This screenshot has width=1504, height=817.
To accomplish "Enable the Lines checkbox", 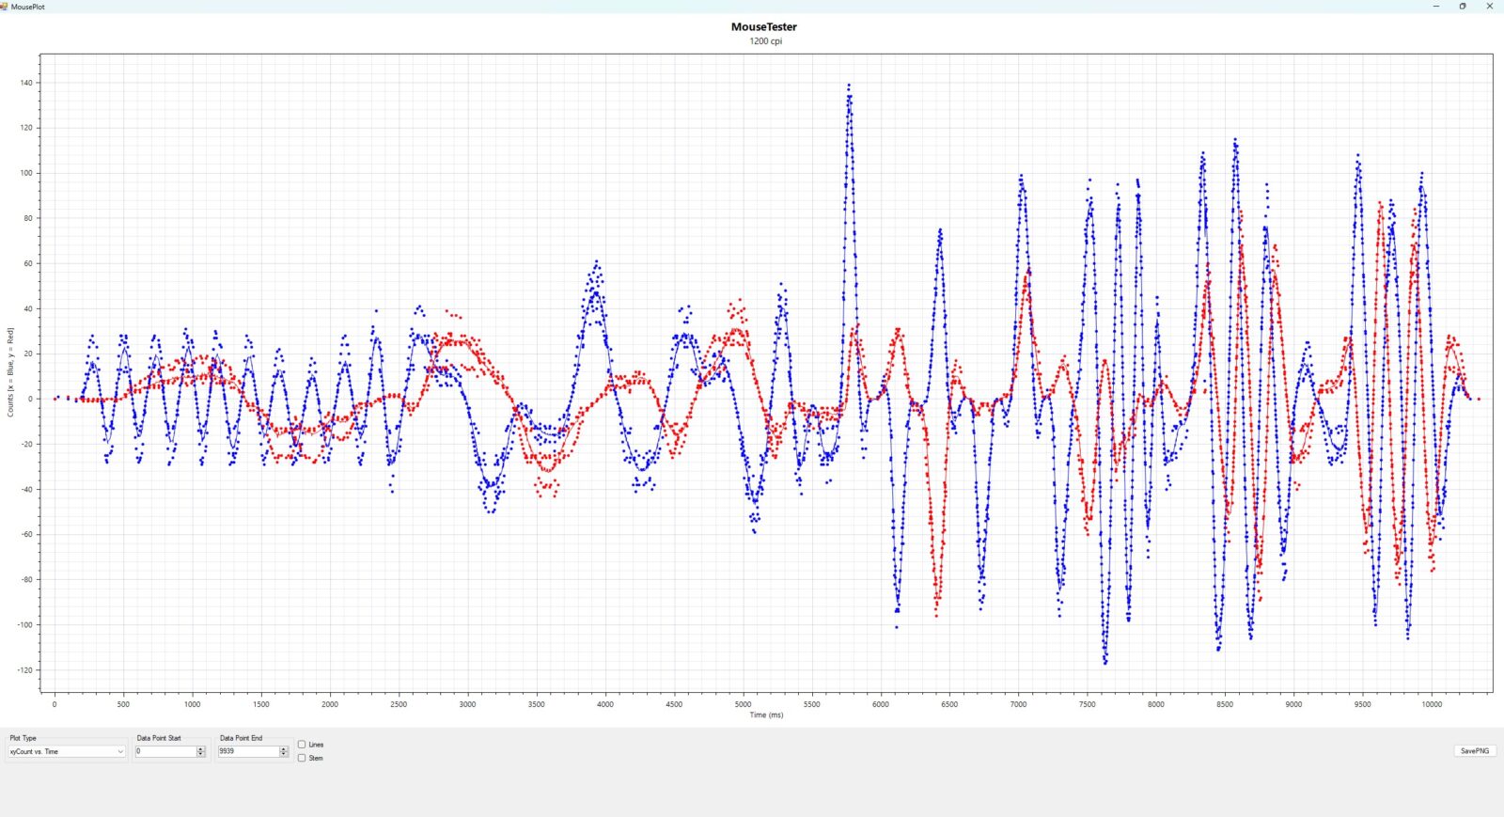I will point(302,745).
